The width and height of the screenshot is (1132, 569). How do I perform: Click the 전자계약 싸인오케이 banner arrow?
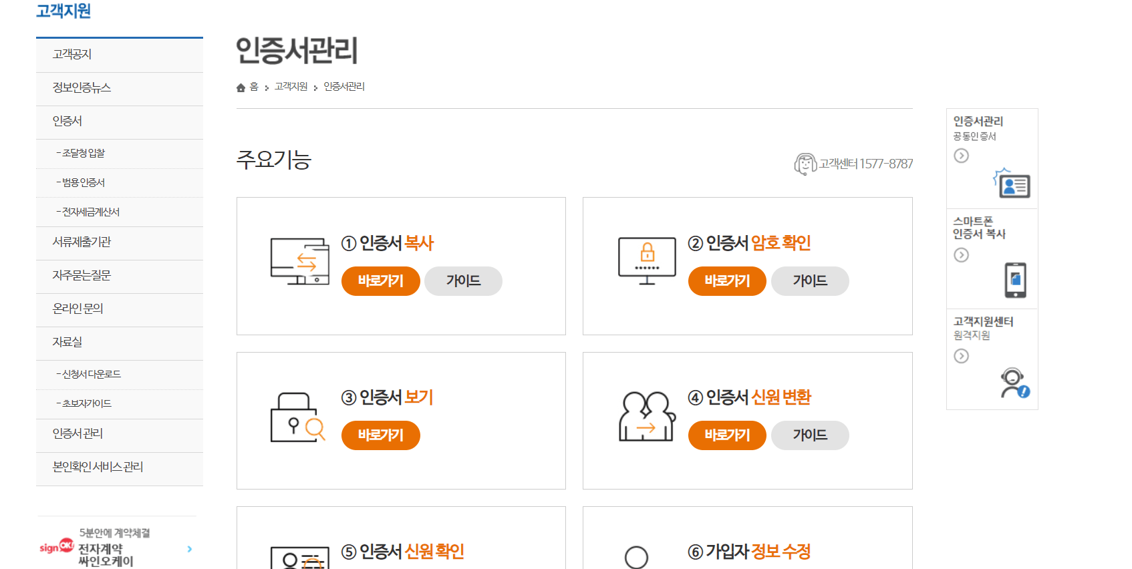(189, 549)
